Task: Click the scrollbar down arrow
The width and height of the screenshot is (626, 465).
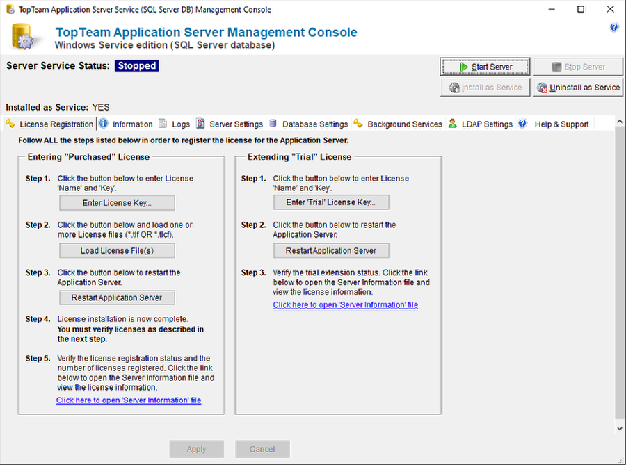Action: coord(620,429)
